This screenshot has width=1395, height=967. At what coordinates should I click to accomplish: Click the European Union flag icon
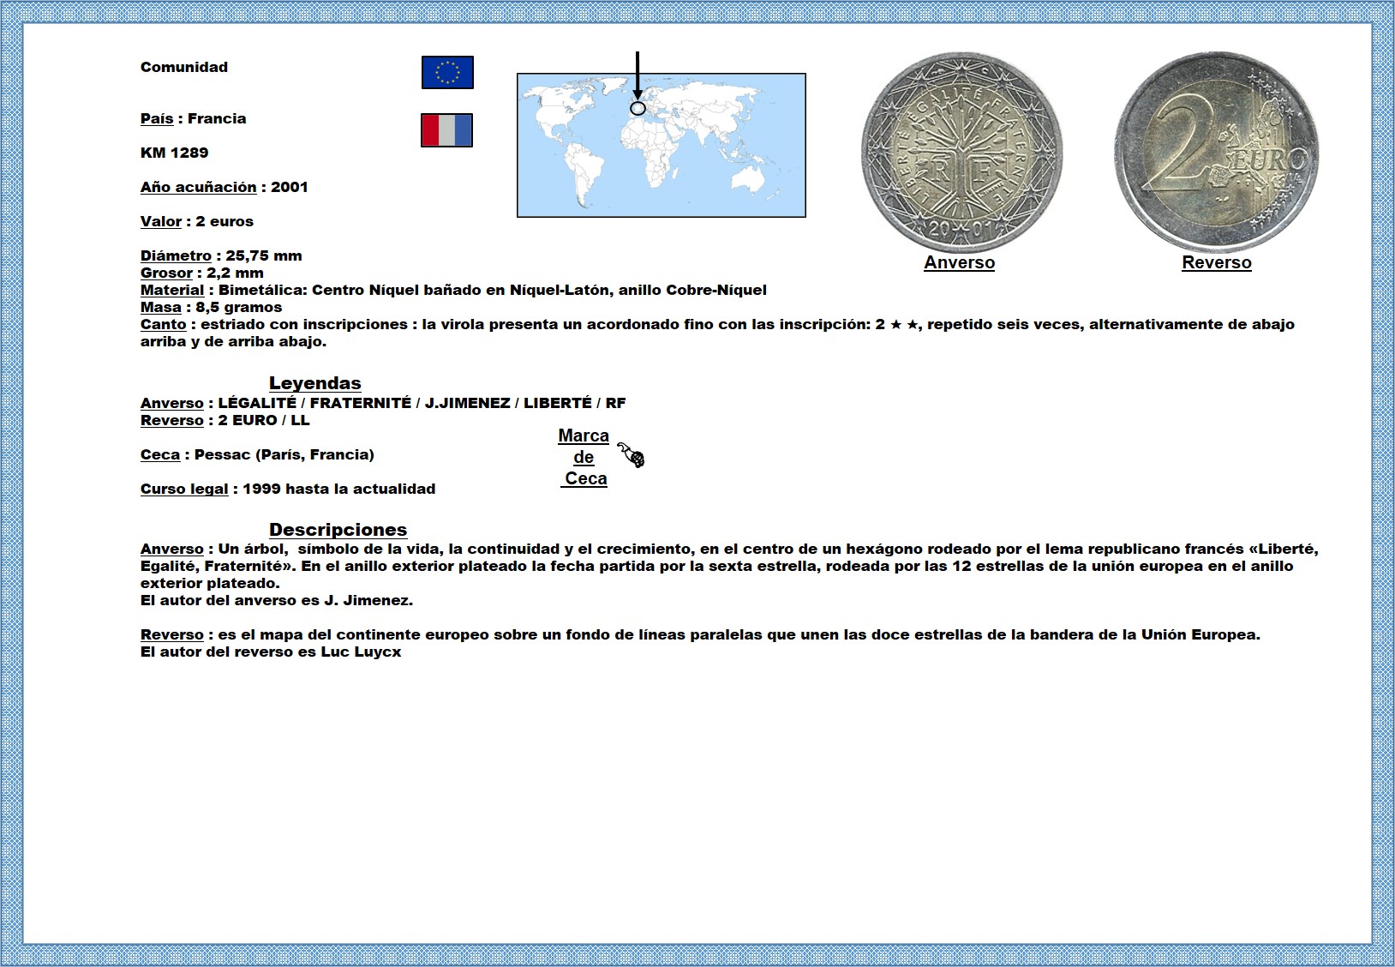pos(447,72)
